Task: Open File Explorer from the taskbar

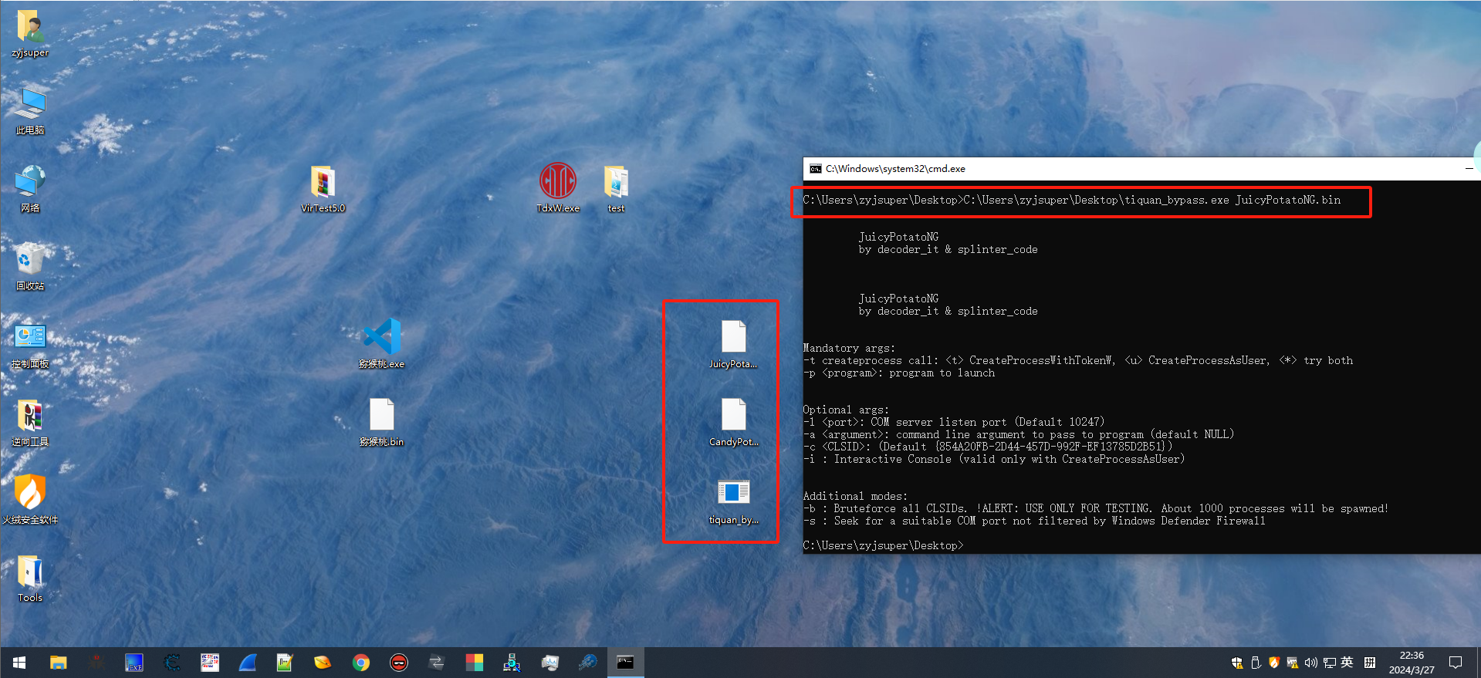Action: click(x=58, y=663)
